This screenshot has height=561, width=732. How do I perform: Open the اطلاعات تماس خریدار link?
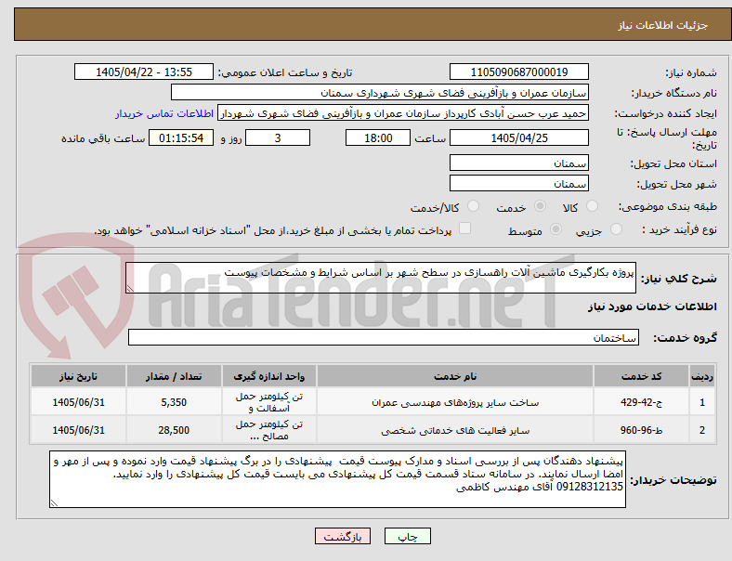pos(164,113)
